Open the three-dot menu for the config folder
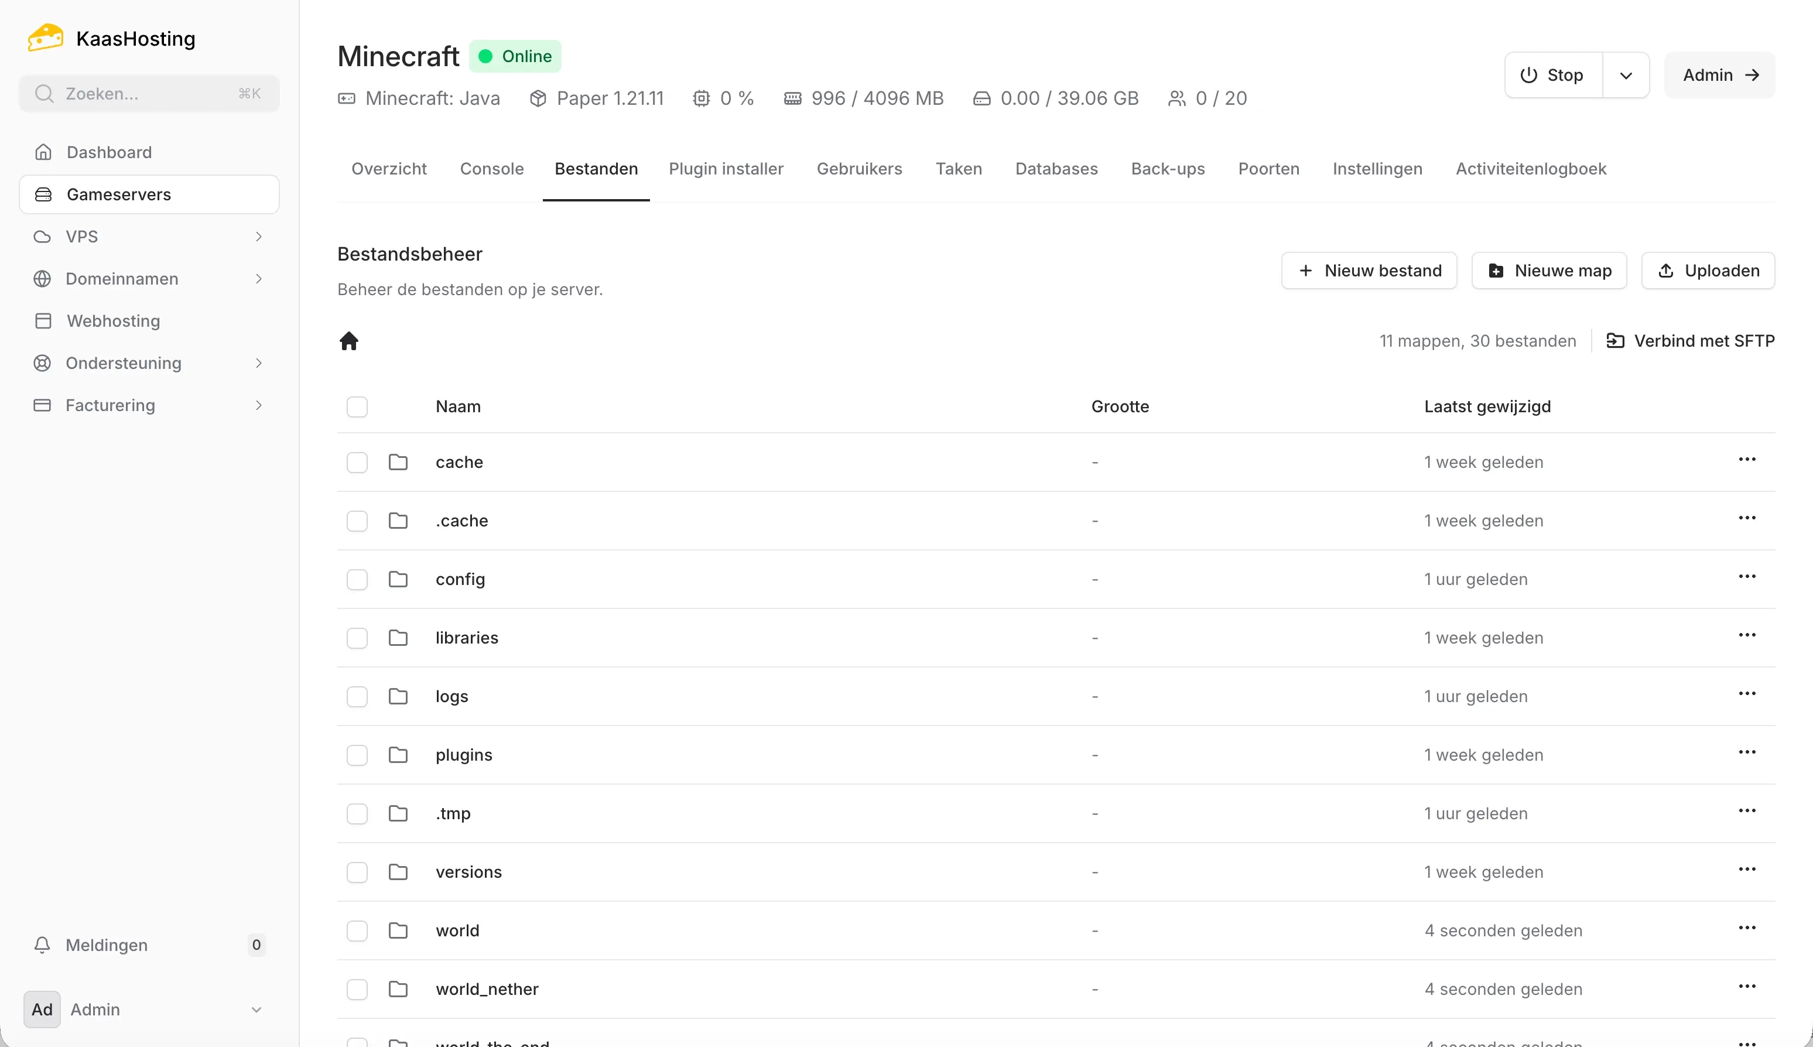Image resolution: width=1813 pixels, height=1047 pixels. [1747, 577]
